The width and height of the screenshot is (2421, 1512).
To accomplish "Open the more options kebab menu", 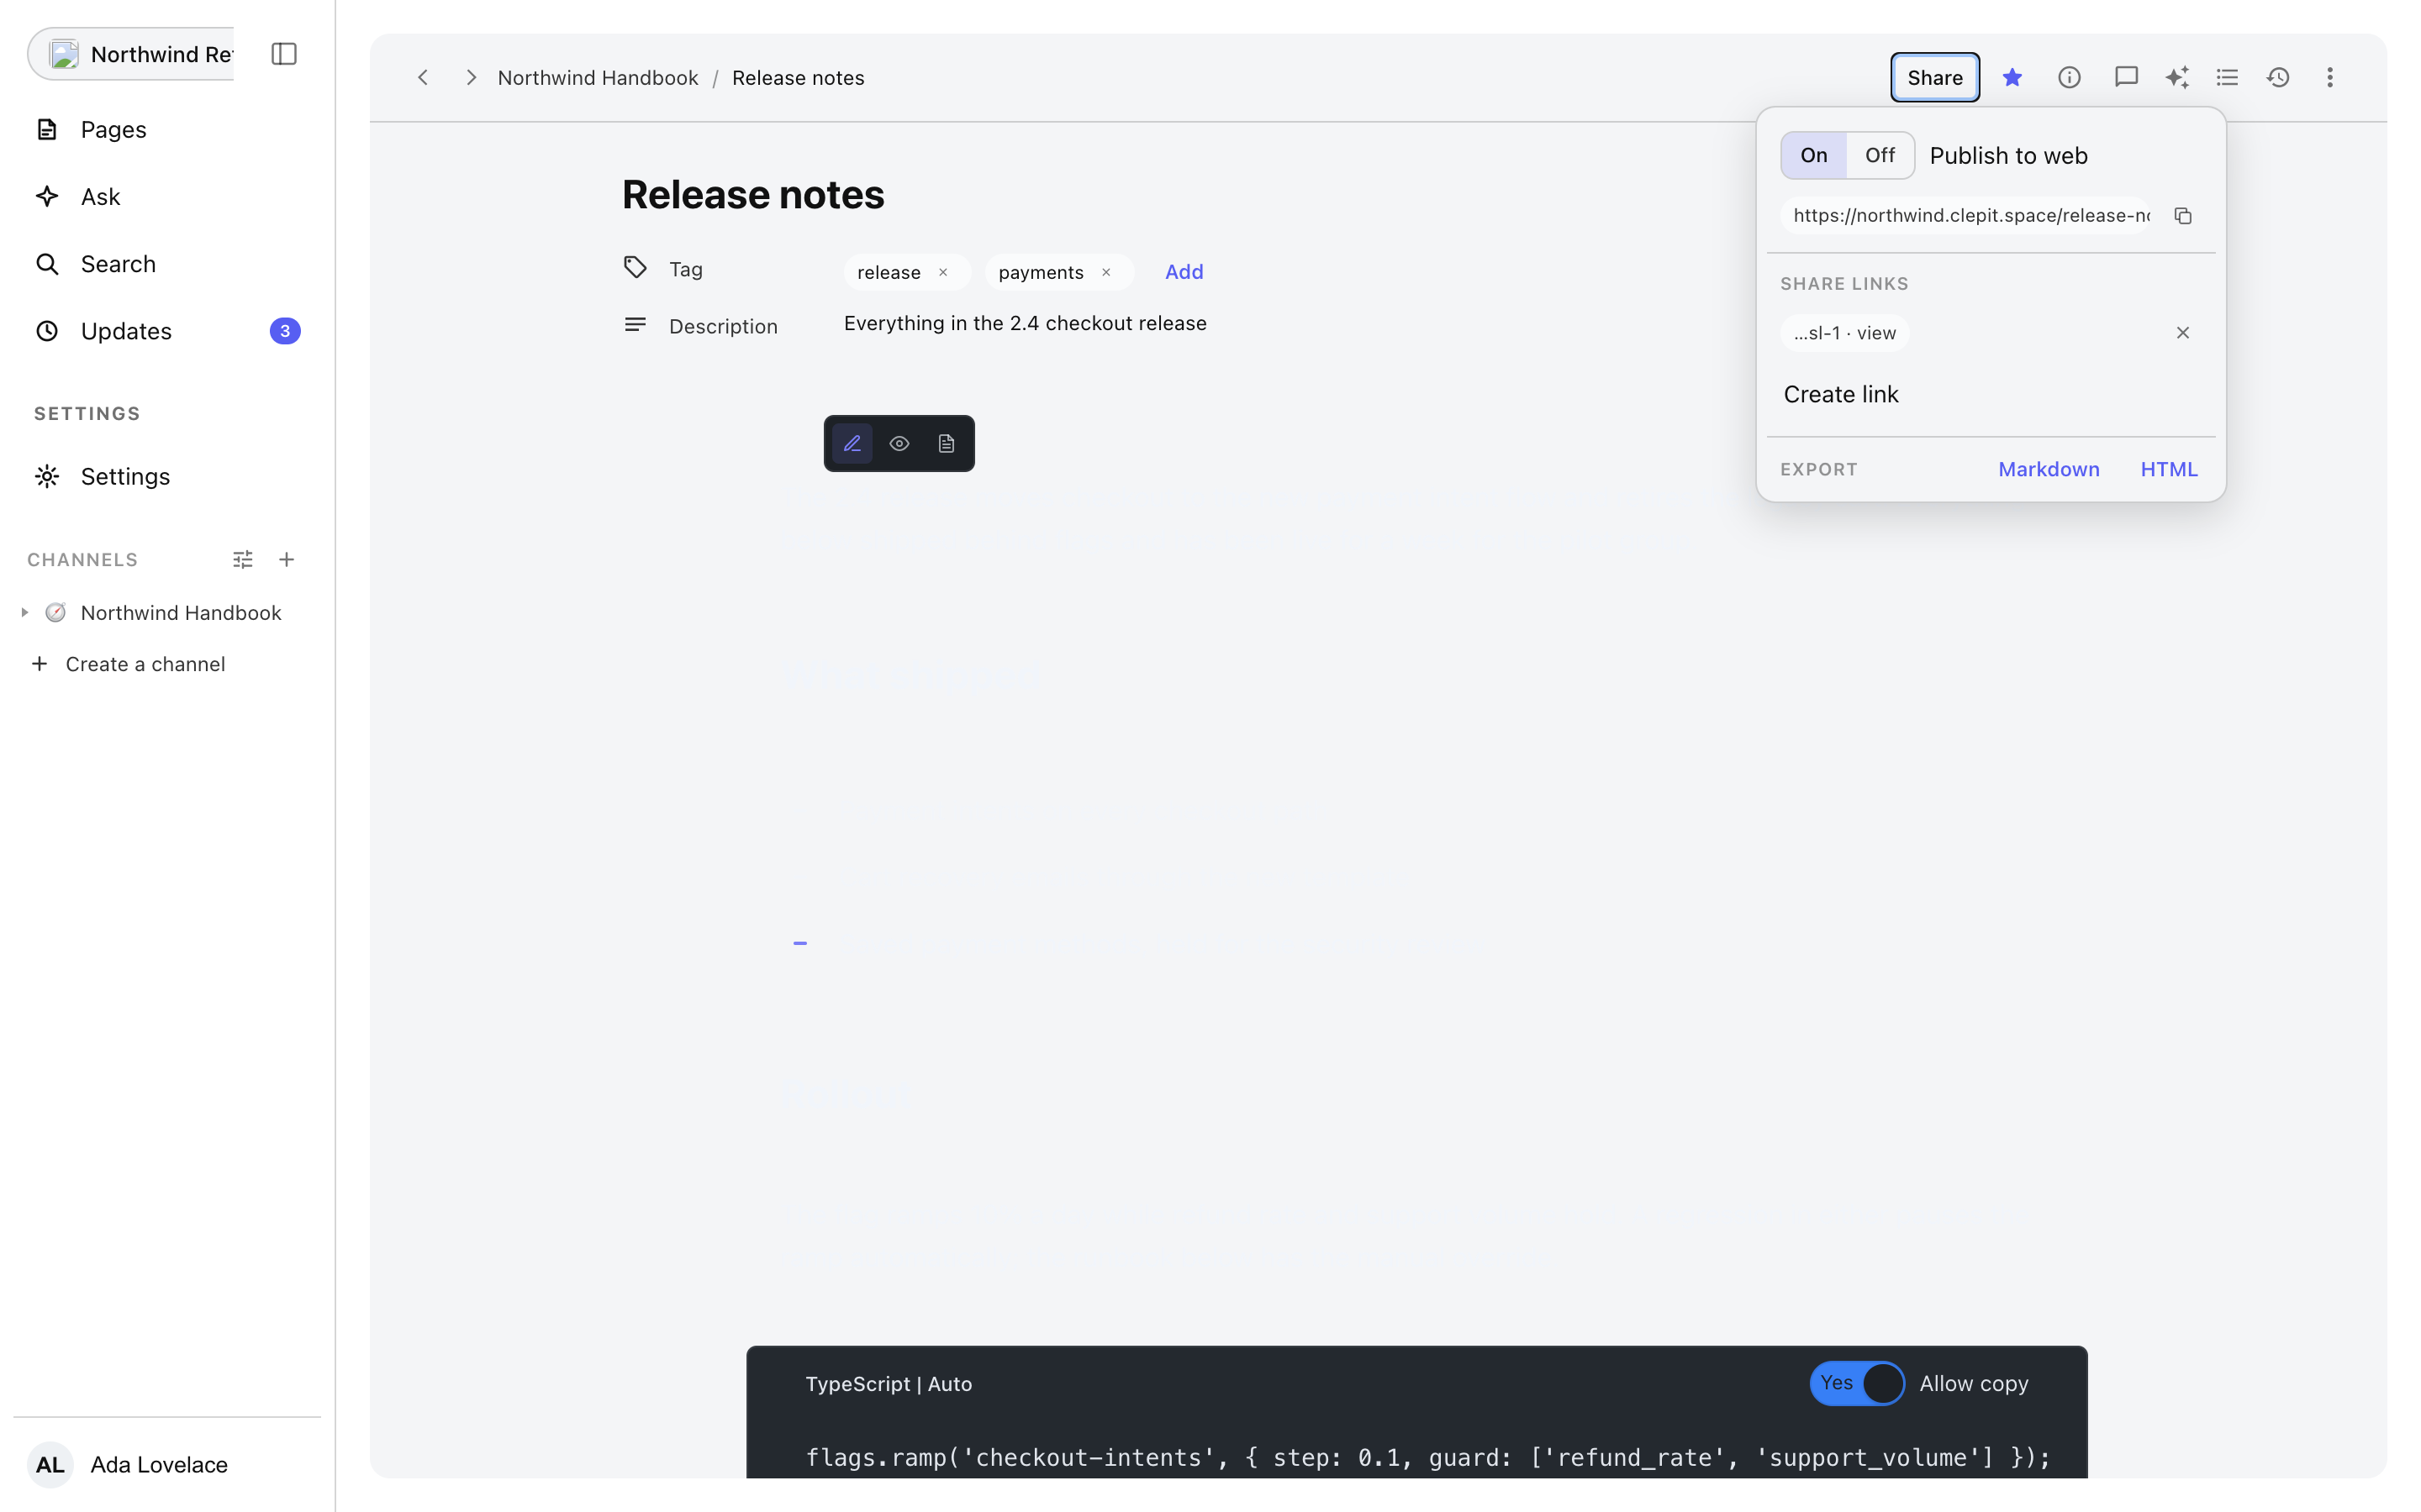I will [x=2329, y=77].
